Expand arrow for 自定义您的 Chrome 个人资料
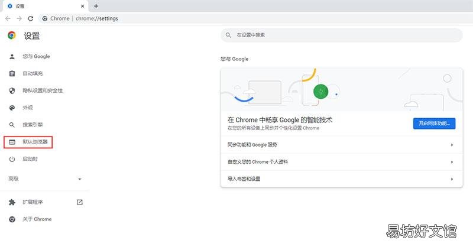473x250 pixels. click(452, 163)
